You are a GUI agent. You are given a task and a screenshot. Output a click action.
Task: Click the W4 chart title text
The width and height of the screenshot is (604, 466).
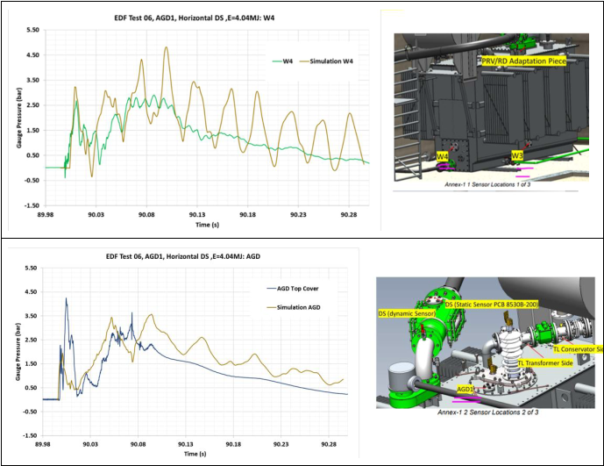[194, 18]
